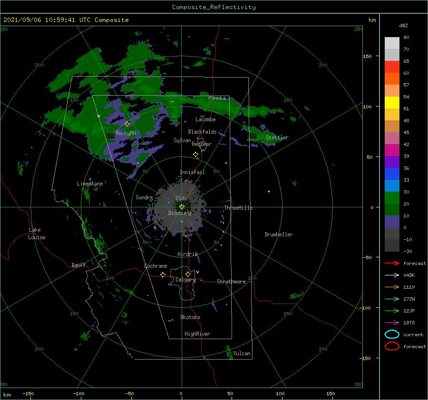Click the Airdrie label
The width and height of the screenshot is (428, 400).
(187, 254)
